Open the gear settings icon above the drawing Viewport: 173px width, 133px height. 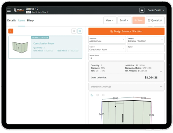click(x=103, y=95)
